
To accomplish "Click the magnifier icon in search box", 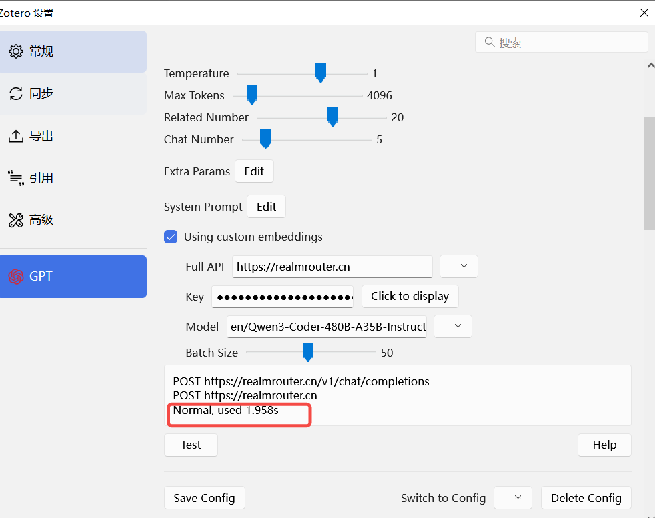I will coord(490,43).
